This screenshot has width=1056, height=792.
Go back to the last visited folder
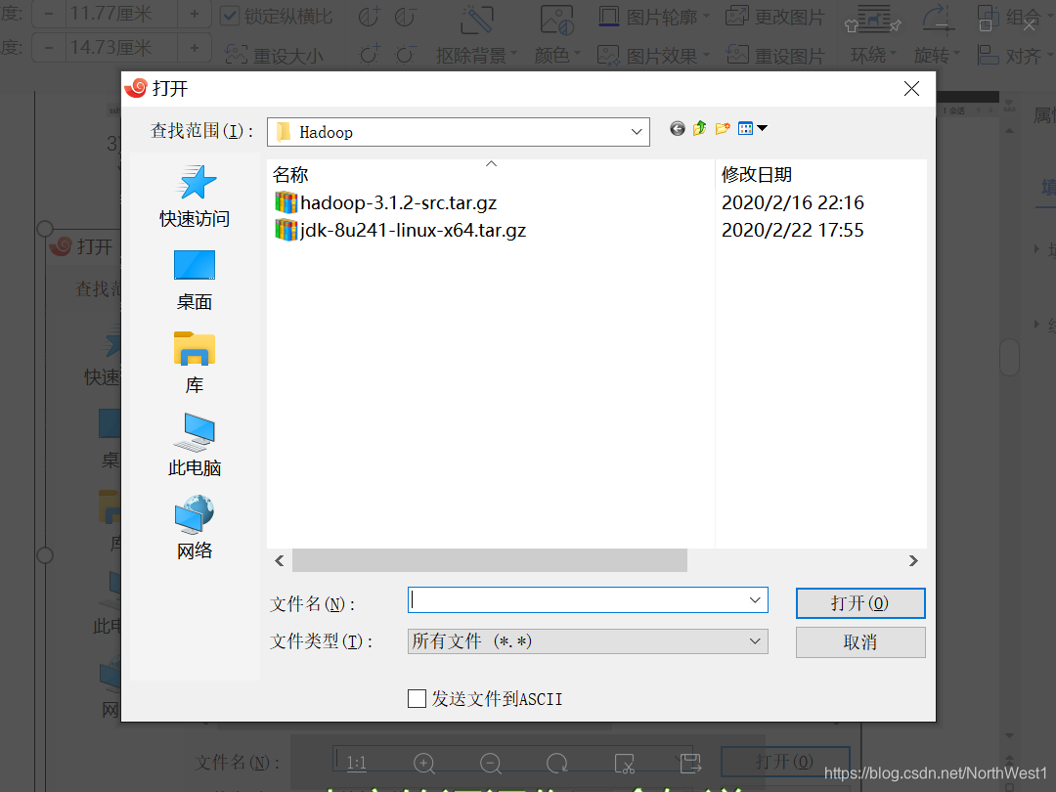point(677,129)
